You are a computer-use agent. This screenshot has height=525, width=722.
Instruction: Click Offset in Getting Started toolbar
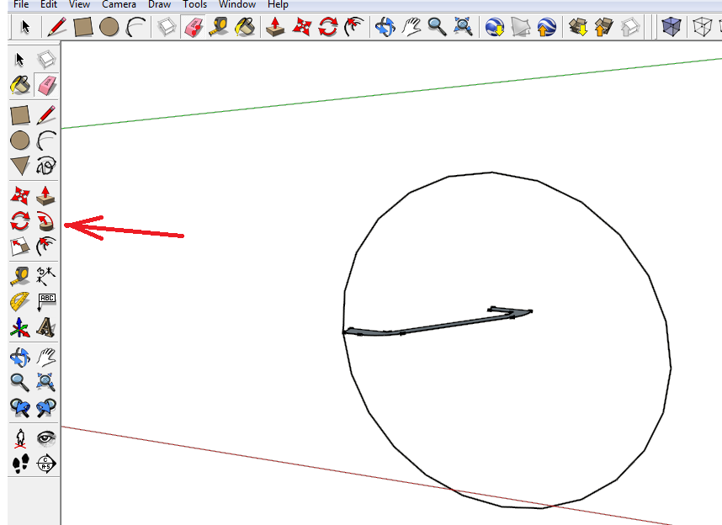click(x=353, y=27)
